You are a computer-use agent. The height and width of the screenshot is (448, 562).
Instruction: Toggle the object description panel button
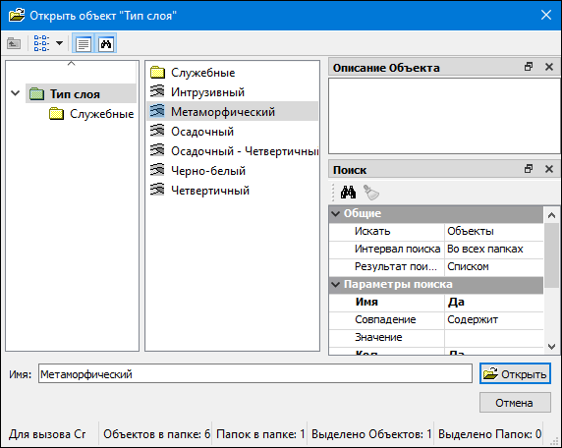(x=84, y=44)
